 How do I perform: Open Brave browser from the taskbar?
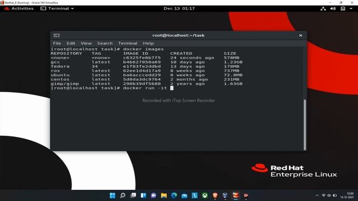pyautogui.click(x=215, y=195)
